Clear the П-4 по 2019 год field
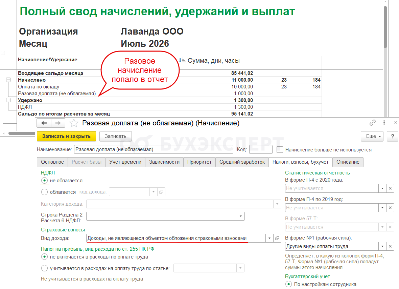Image resolution: width=399 pixels, height=289 pixels. (x=390, y=208)
